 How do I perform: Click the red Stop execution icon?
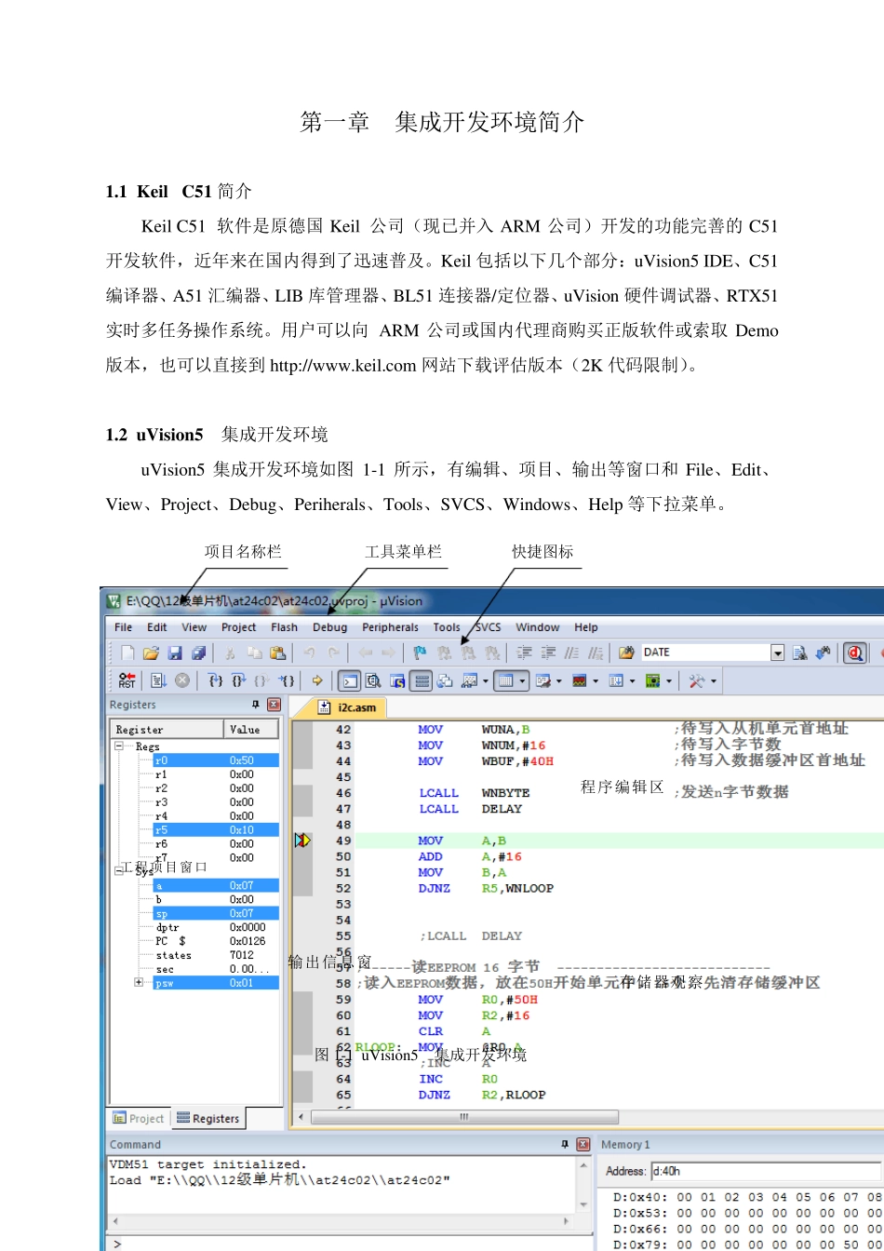click(x=181, y=680)
